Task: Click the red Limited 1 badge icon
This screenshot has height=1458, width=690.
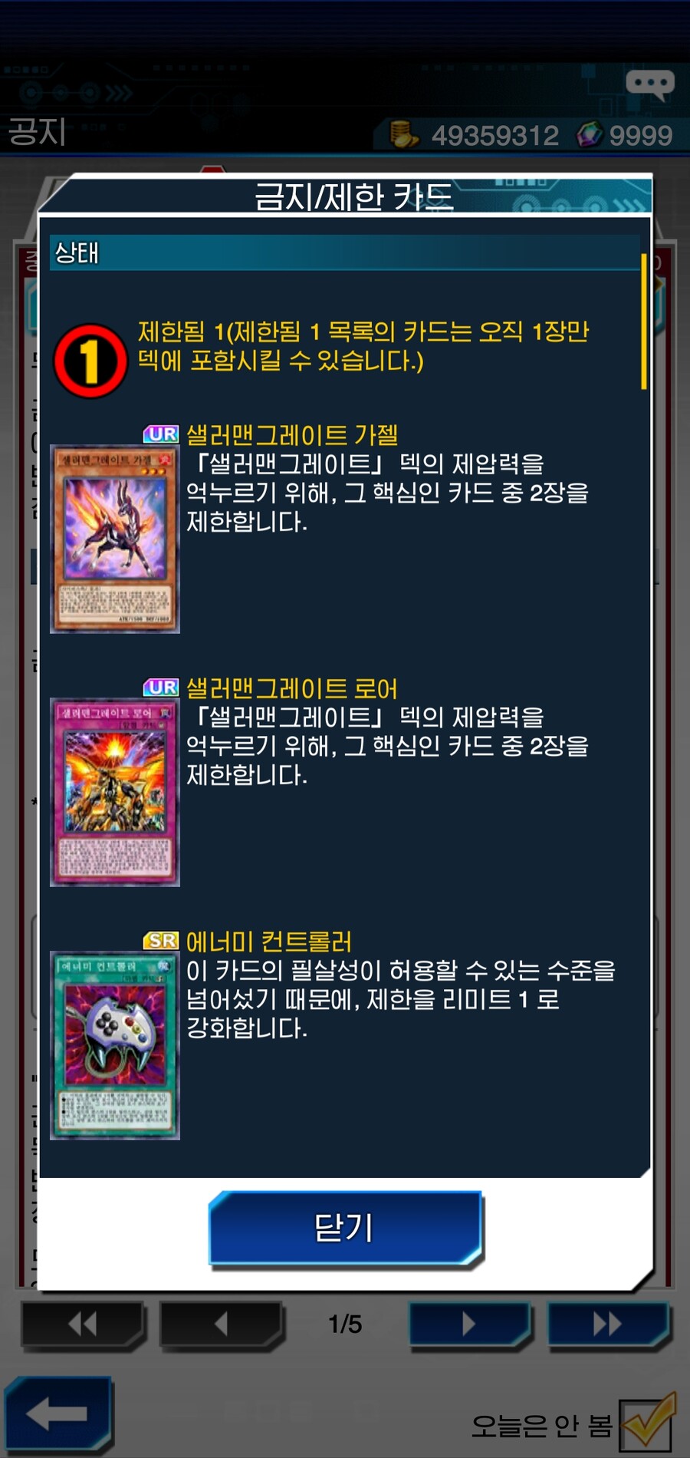Action: click(x=90, y=361)
